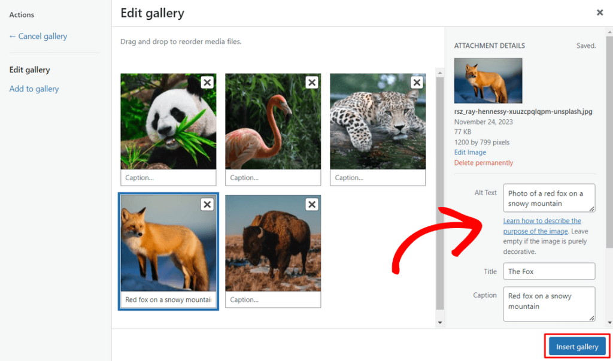Remove the leopard image from the gallery

point(416,82)
